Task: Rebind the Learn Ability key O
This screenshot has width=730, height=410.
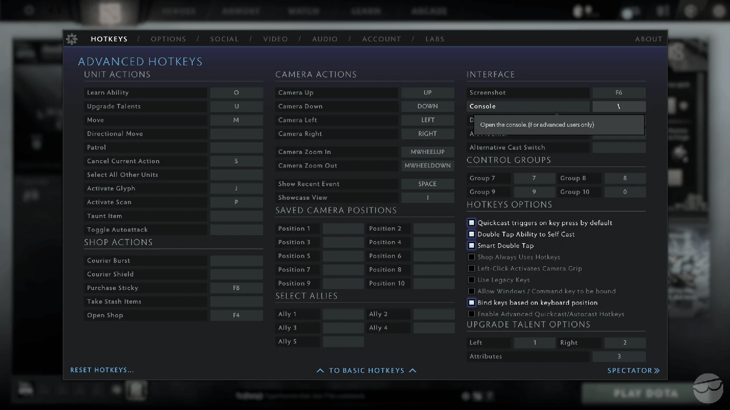Action: [x=237, y=93]
